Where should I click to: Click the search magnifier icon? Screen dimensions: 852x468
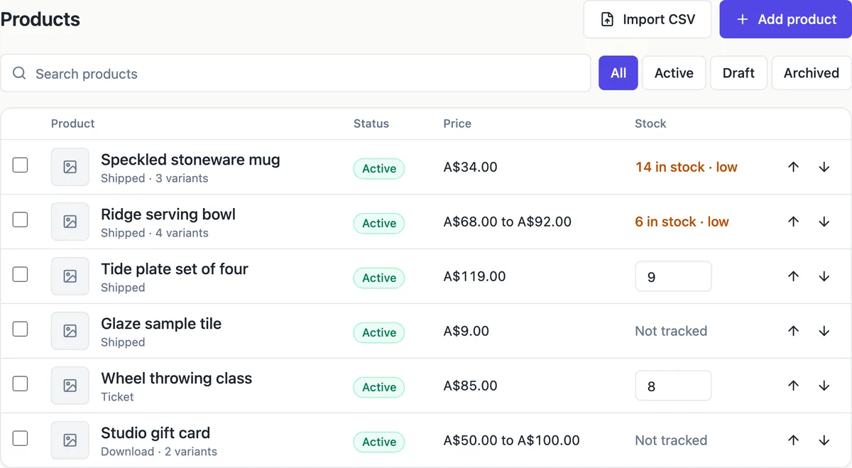pos(20,73)
